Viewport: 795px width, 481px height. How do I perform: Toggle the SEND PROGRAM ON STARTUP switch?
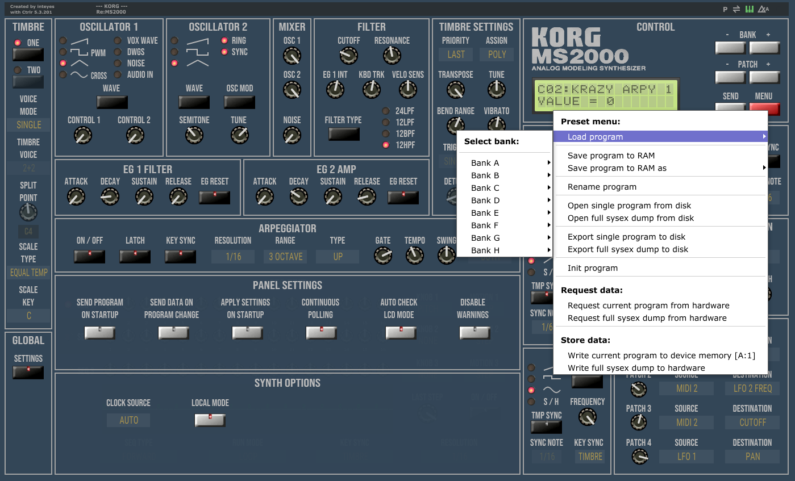click(100, 333)
